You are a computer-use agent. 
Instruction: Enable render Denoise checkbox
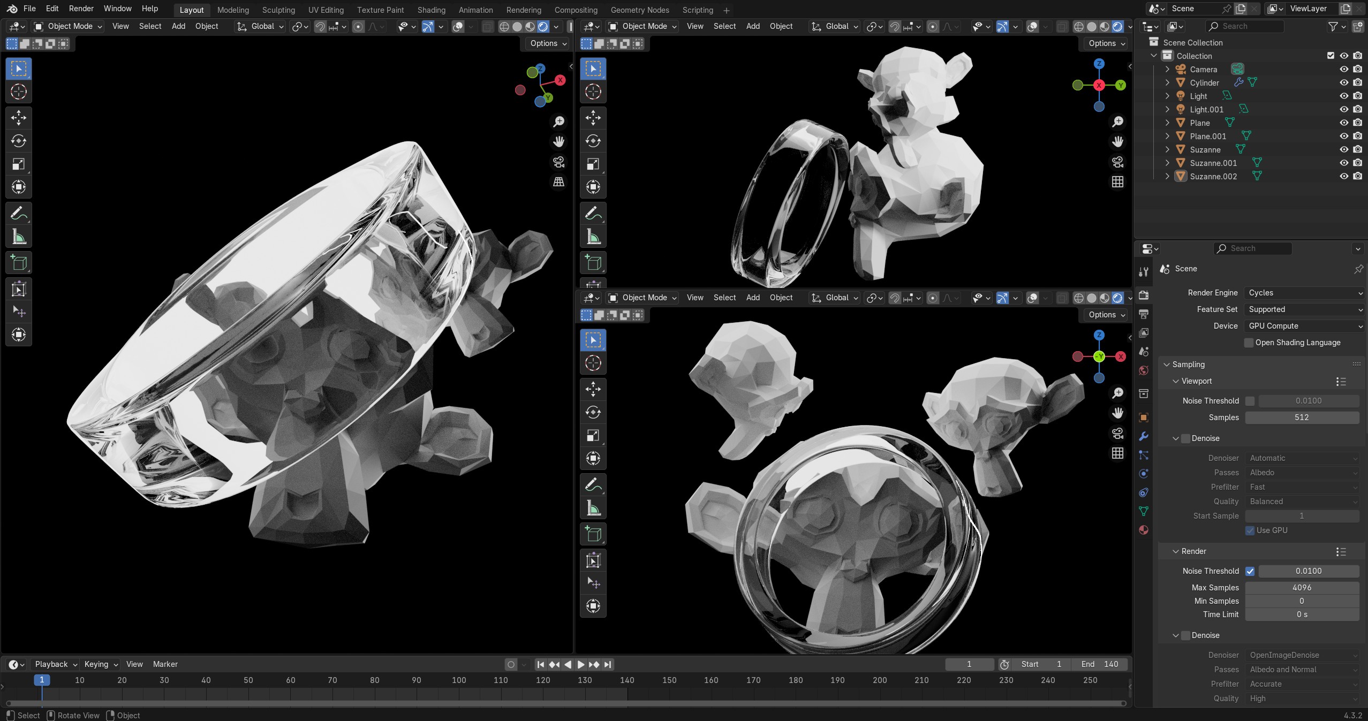coord(1185,635)
